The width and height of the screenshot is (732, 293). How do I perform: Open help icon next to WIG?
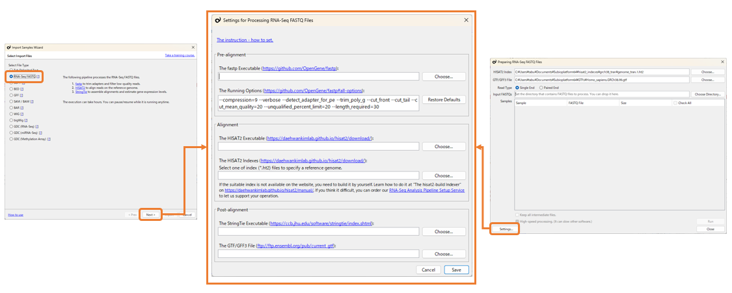click(x=22, y=114)
